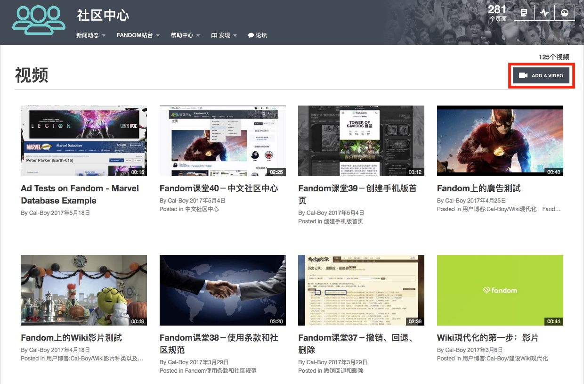Click the 02:25 duration badge on Fandom课堂40

coord(276,172)
